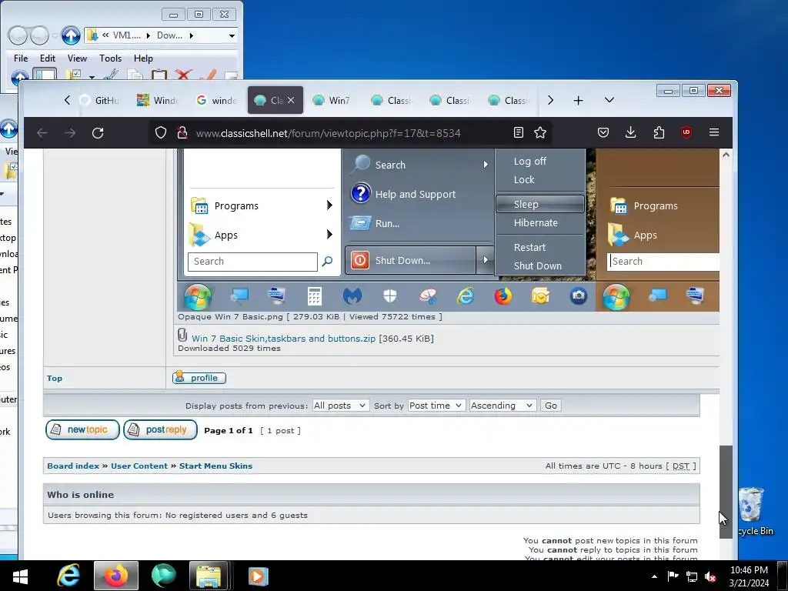The height and width of the screenshot is (591, 788).
Task: Open the media player taskbar icon
Action: (x=258, y=576)
